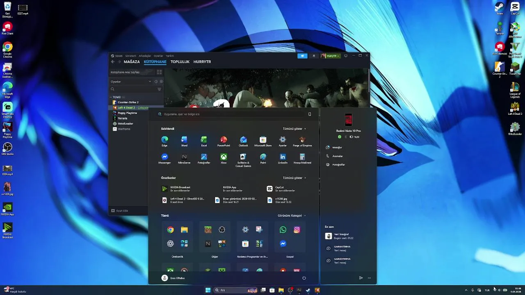
Task: Click the taskbar volume icon
Action: (x=499, y=290)
